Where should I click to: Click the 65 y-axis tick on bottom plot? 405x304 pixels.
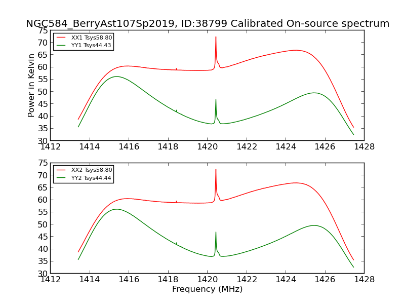click(x=43, y=187)
